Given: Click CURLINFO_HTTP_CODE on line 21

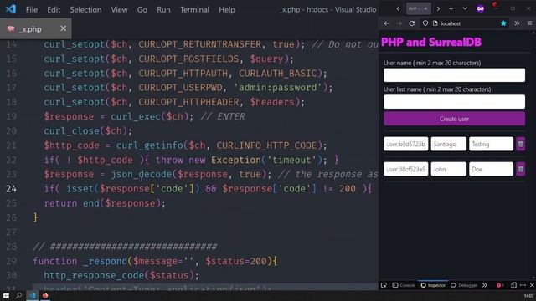Looking at the screenshot, I should tap(266, 145).
